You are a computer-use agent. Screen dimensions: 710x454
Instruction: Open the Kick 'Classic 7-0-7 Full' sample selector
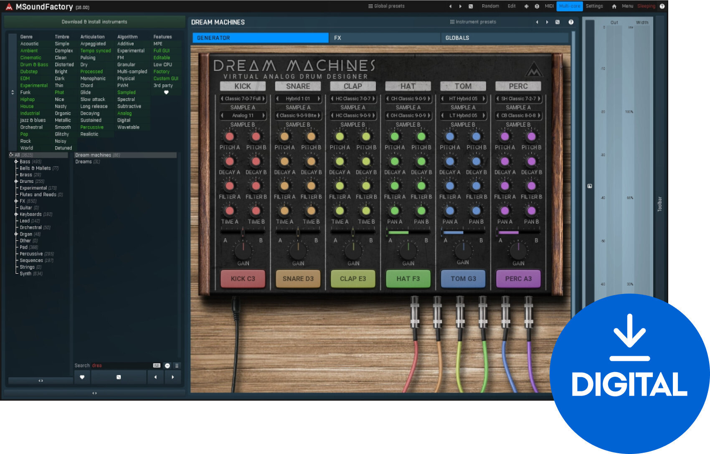coord(243,99)
